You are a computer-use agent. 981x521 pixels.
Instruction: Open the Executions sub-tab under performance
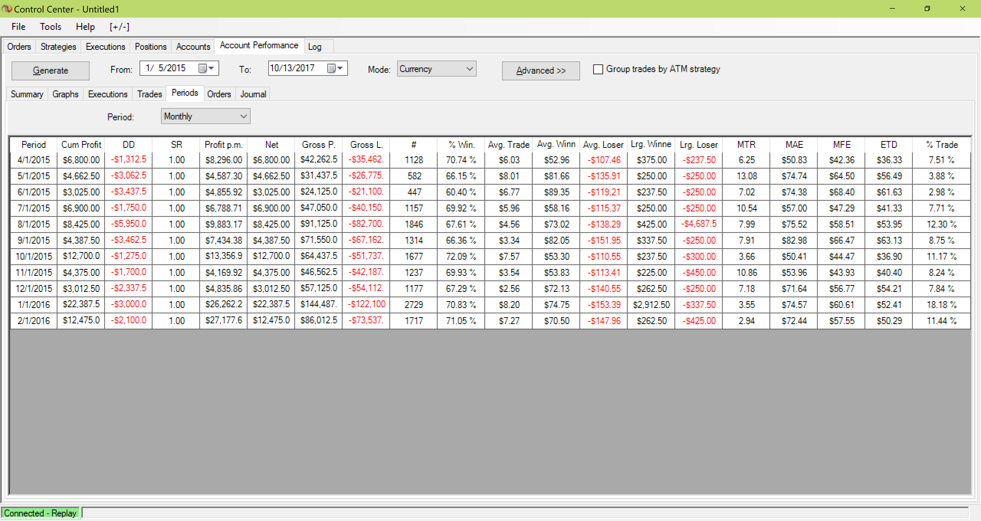click(x=108, y=94)
